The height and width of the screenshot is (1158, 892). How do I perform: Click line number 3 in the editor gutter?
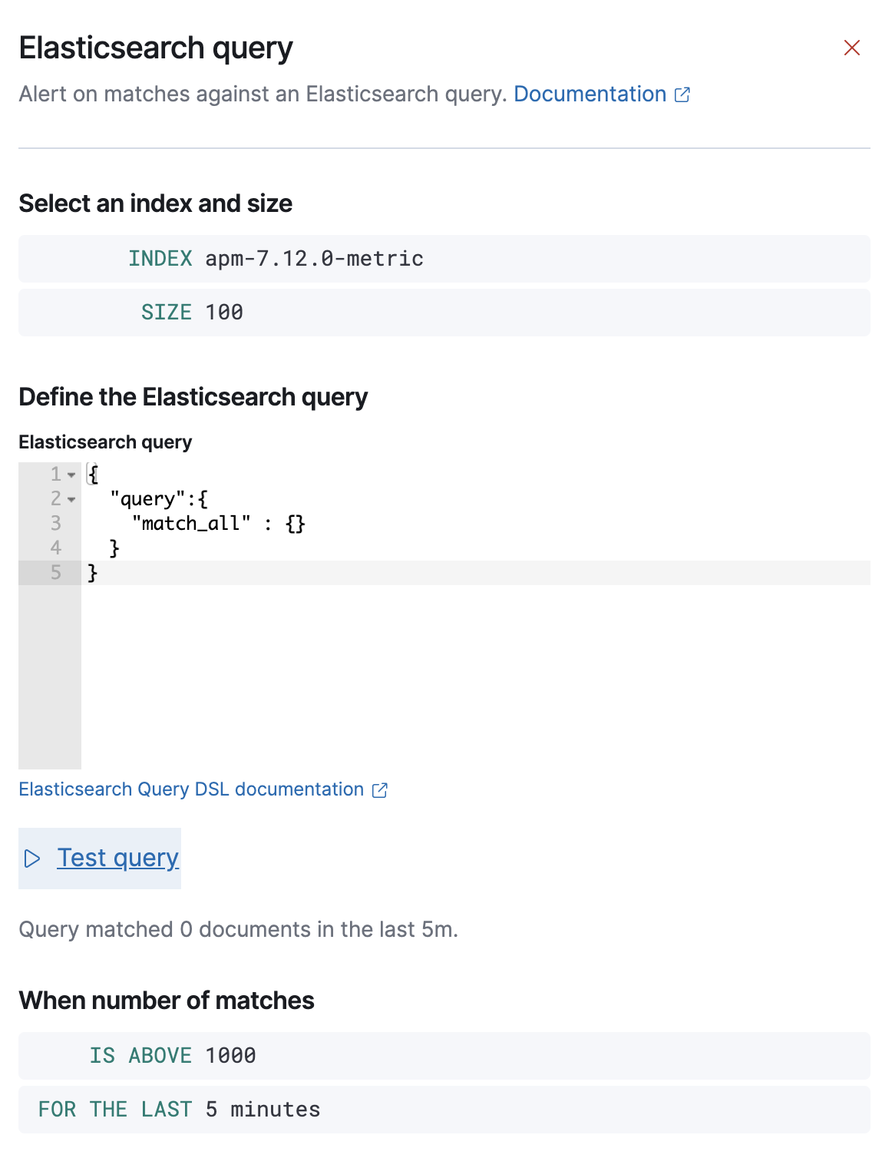pyautogui.click(x=55, y=524)
